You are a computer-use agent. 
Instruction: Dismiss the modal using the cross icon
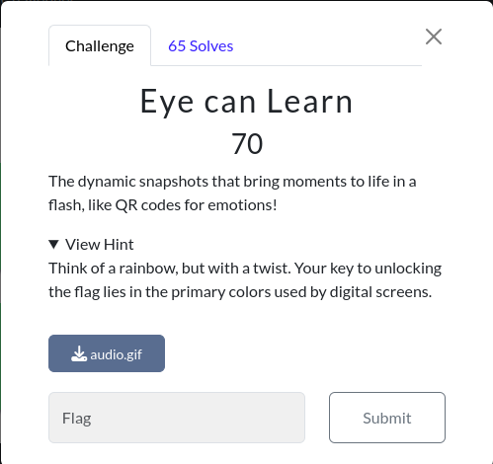pos(434,37)
